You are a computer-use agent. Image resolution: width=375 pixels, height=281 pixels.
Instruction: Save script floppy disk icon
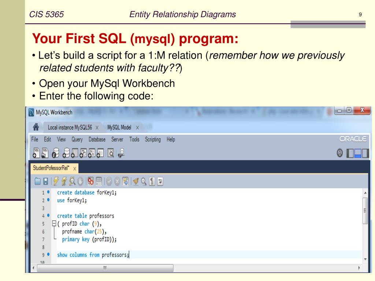pos(46,181)
